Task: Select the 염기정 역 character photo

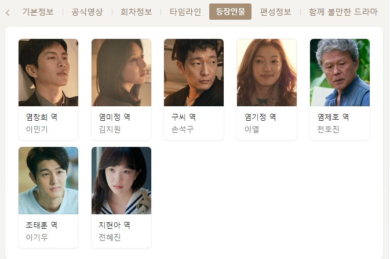Action: click(x=267, y=73)
